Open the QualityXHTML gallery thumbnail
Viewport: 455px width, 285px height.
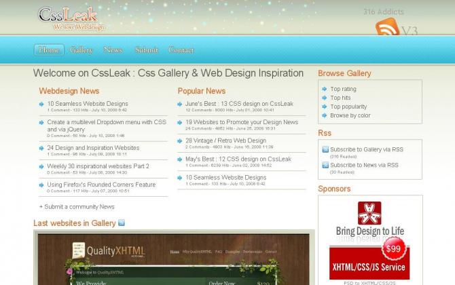(x=174, y=259)
